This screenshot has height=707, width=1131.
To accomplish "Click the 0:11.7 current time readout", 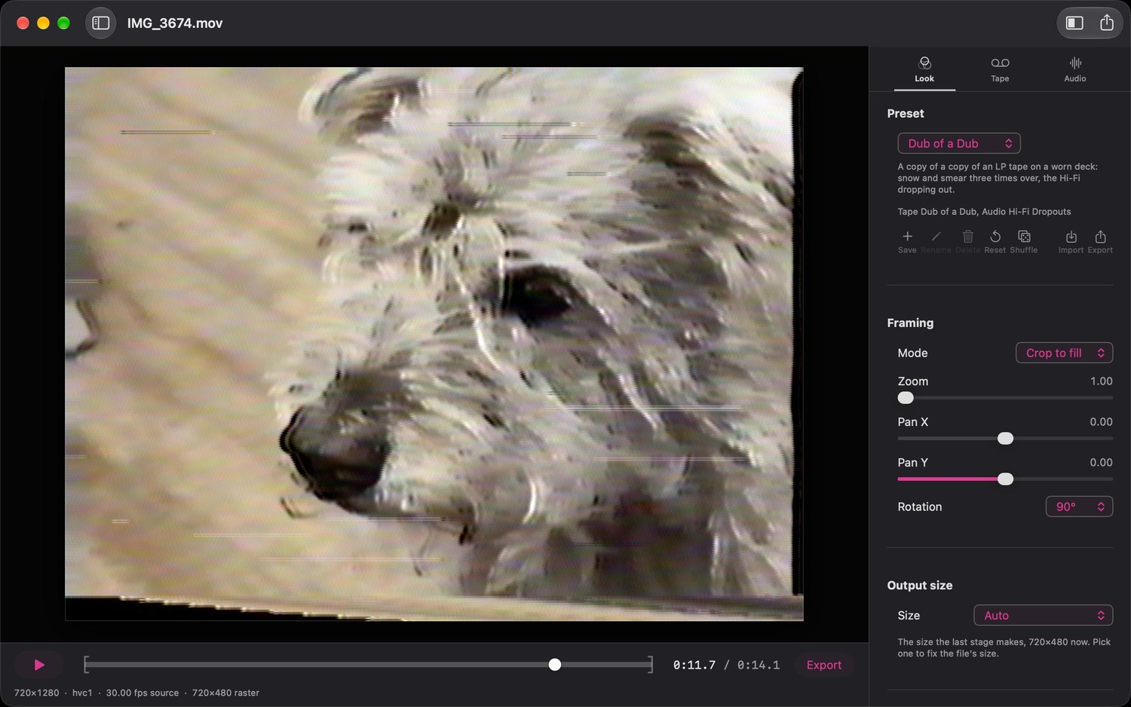I will (x=694, y=665).
